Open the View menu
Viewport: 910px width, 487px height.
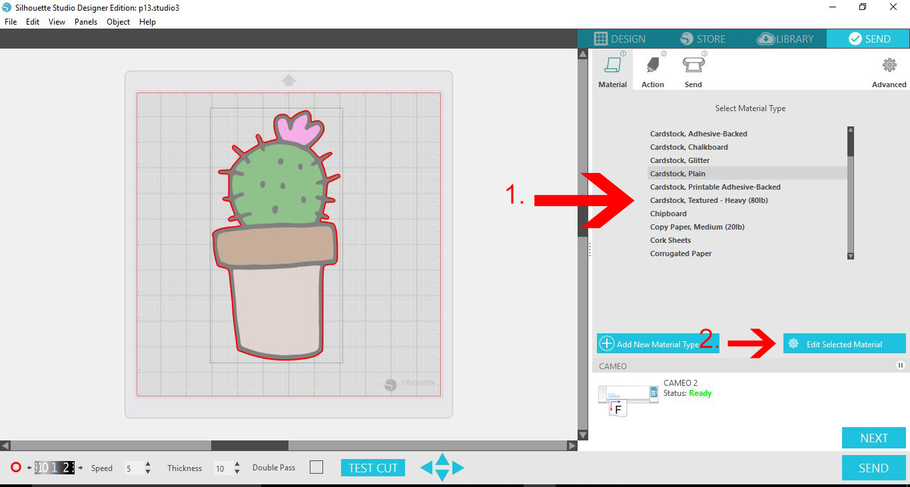(x=57, y=22)
